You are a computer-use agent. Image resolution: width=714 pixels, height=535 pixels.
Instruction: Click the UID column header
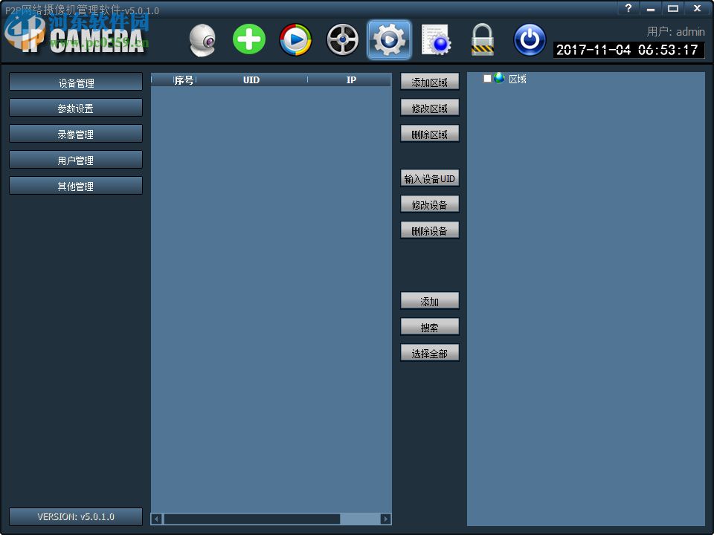251,80
